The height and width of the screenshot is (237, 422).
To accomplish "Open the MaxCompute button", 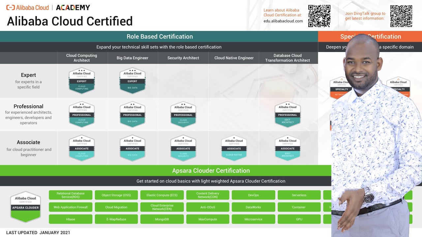I will point(208,219).
